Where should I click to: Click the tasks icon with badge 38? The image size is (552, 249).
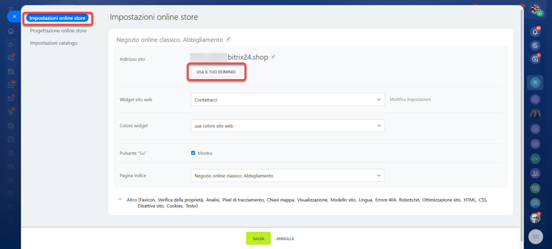tap(11, 85)
